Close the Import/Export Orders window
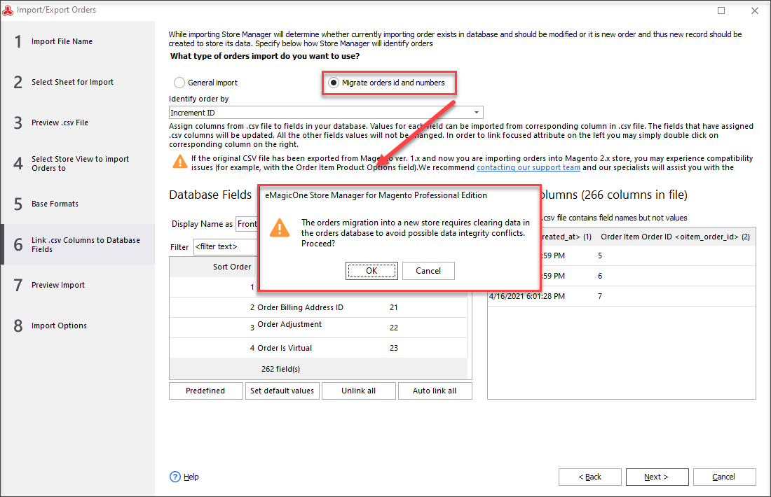The width and height of the screenshot is (771, 497). click(x=755, y=10)
